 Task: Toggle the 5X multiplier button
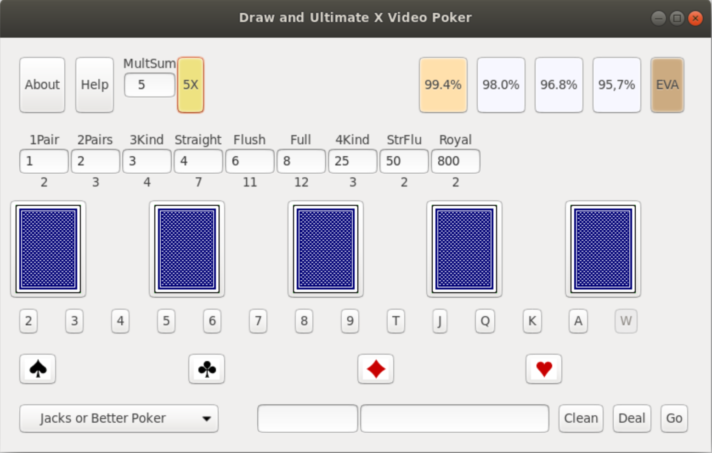coord(191,85)
